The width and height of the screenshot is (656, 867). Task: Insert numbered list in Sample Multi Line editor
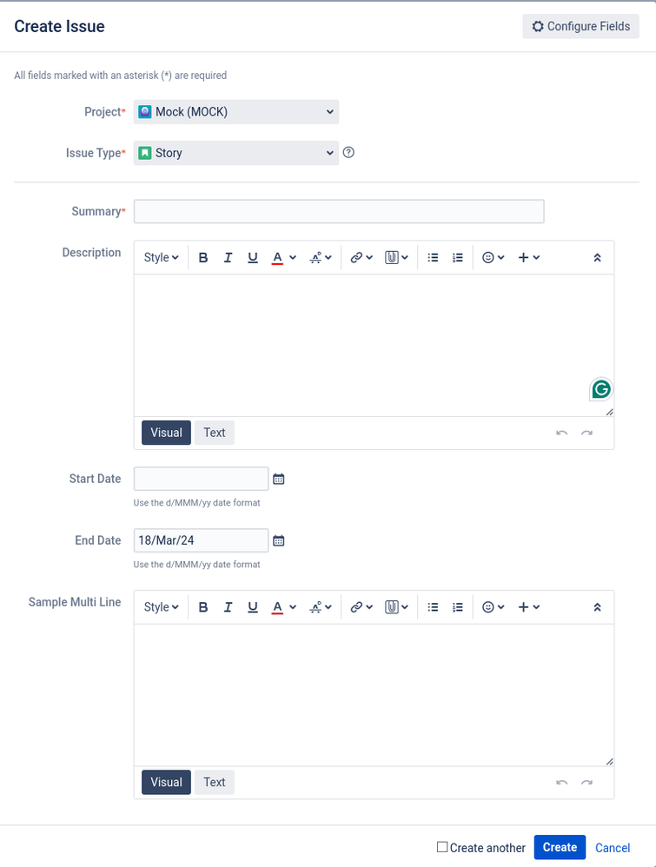(457, 607)
